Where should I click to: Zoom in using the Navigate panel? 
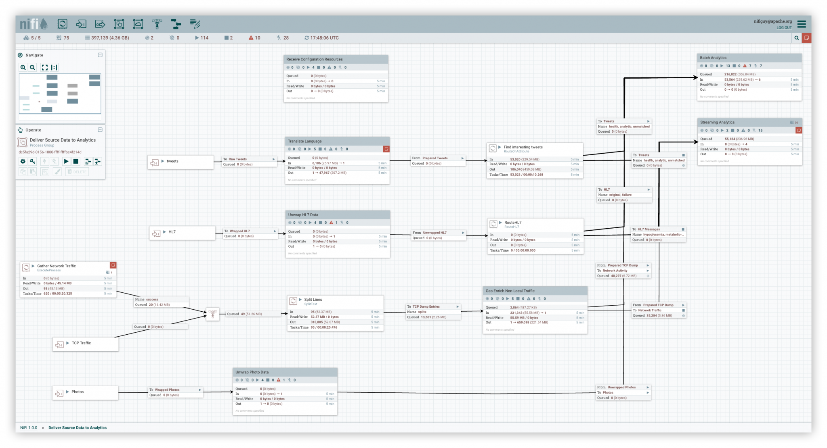pos(23,68)
